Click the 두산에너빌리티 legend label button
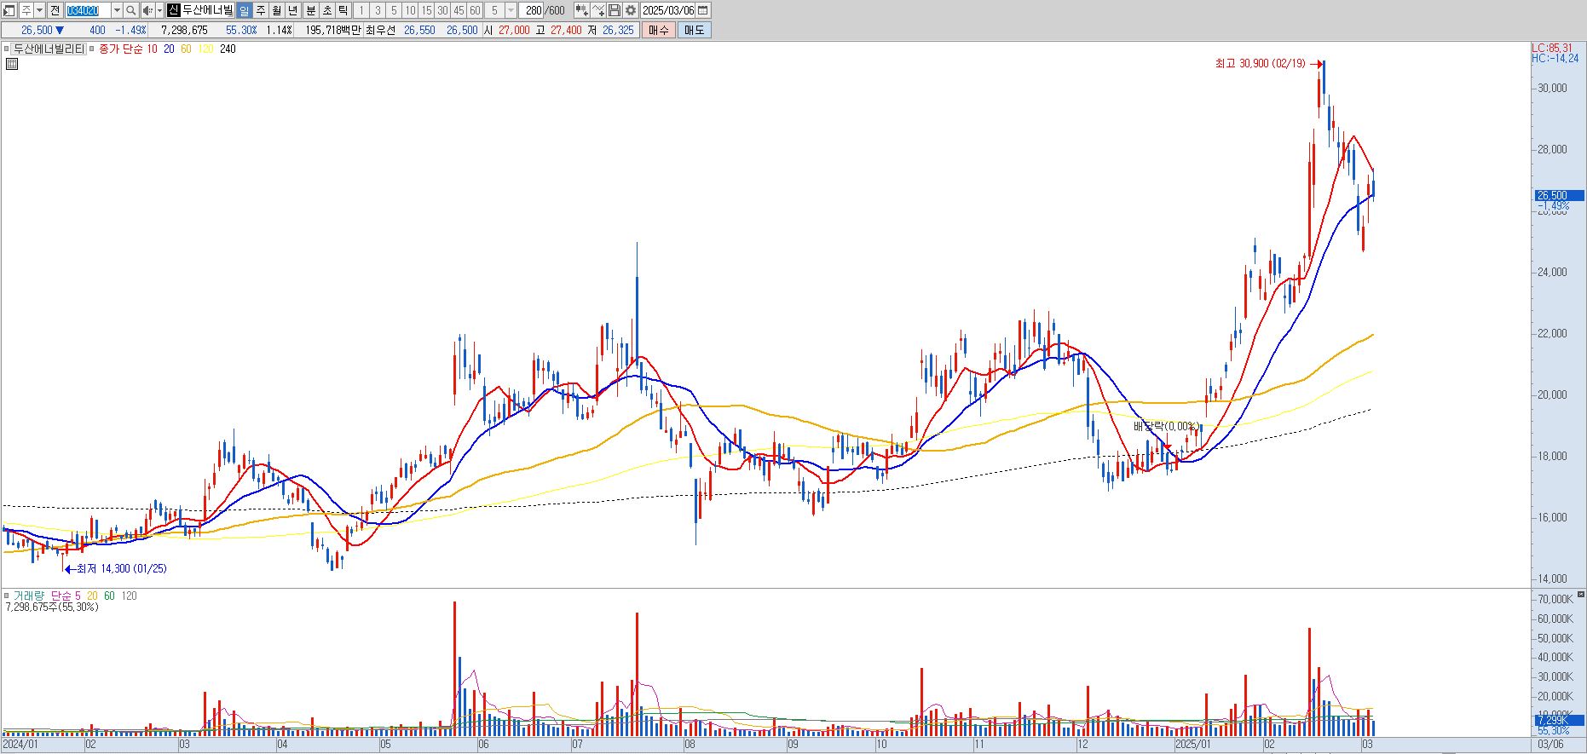This screenshot has width=1587, height=754. (x=49, y=49)
